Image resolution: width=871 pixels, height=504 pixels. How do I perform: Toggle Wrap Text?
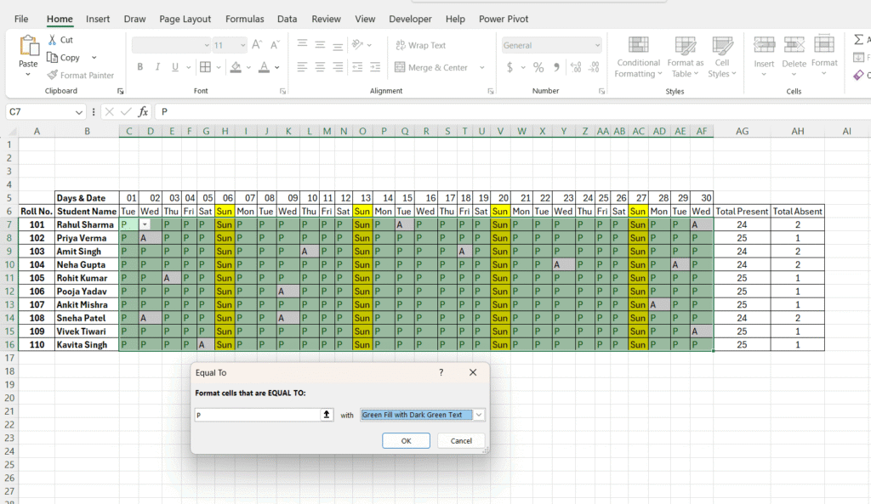(420, 45)
